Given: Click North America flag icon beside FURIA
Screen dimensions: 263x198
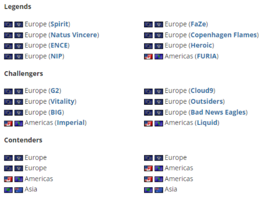Looking at the screenshot, I should pos(148,56).
